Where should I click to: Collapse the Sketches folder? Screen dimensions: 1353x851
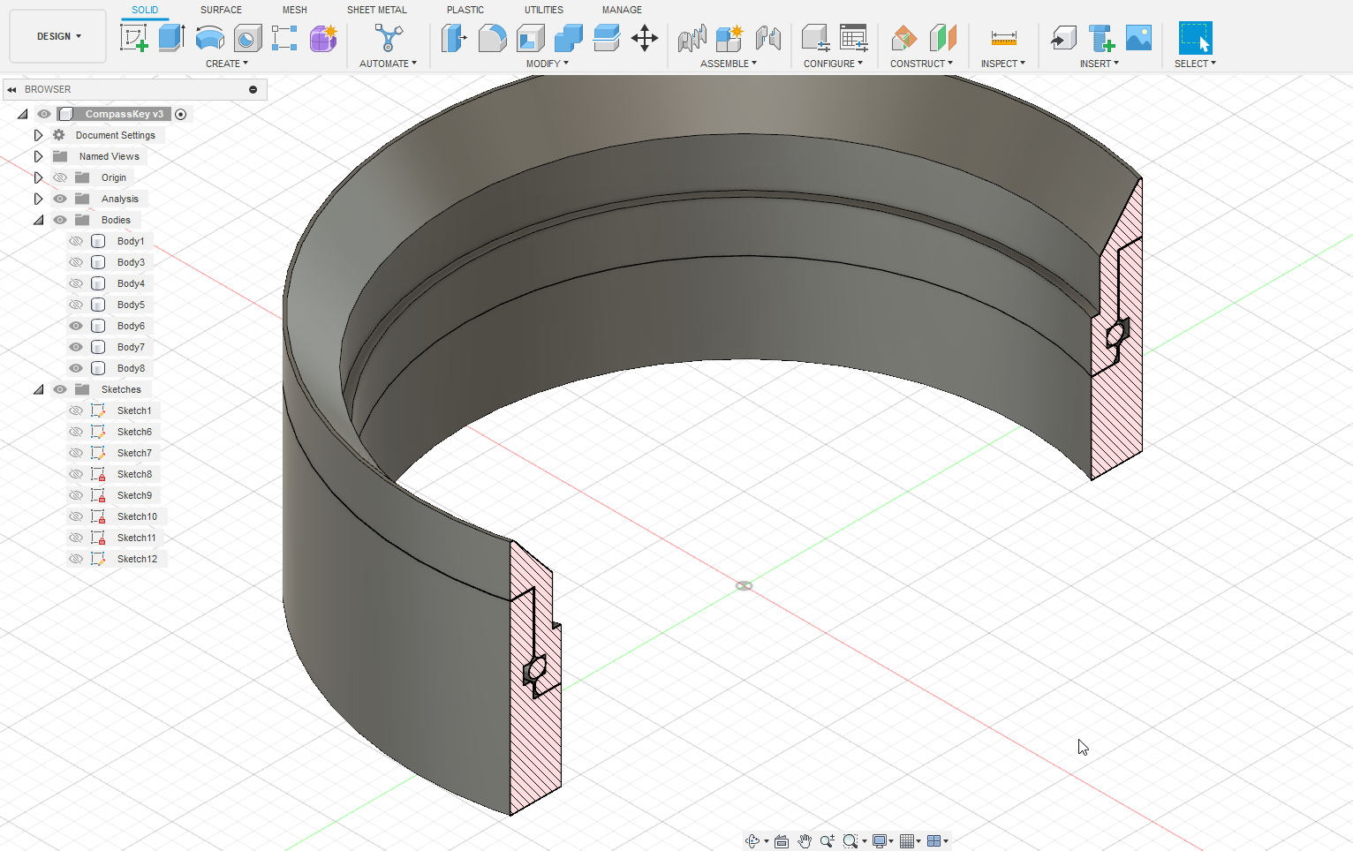point(38,389)
